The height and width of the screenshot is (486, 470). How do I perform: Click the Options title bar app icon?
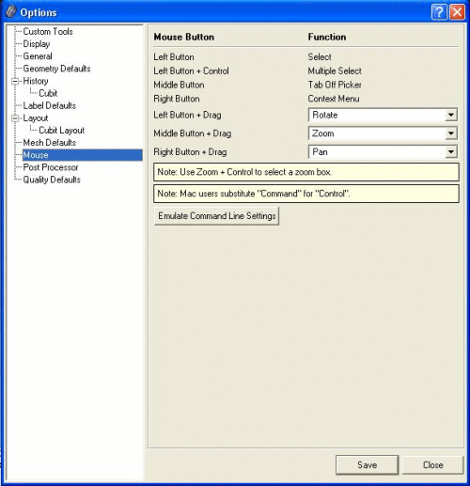pyautogui.click(x=10, y=12)
